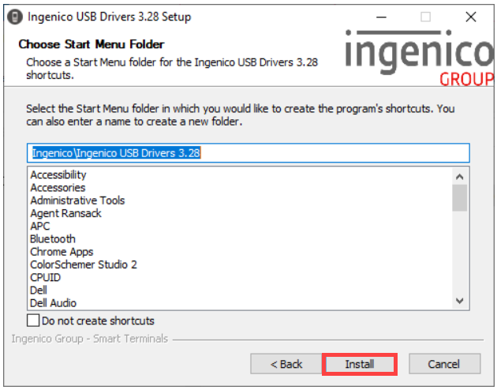
Task: Cancel the setup wizard
Action: 443,364
